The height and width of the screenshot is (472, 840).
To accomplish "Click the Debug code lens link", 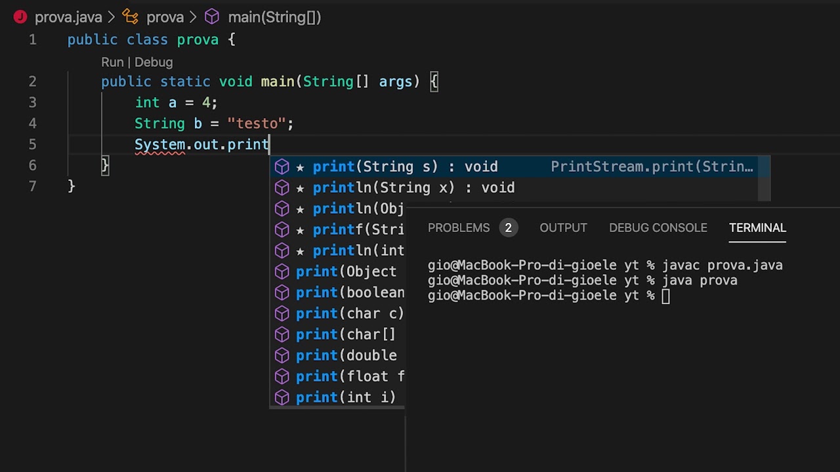I will point(154,62).
